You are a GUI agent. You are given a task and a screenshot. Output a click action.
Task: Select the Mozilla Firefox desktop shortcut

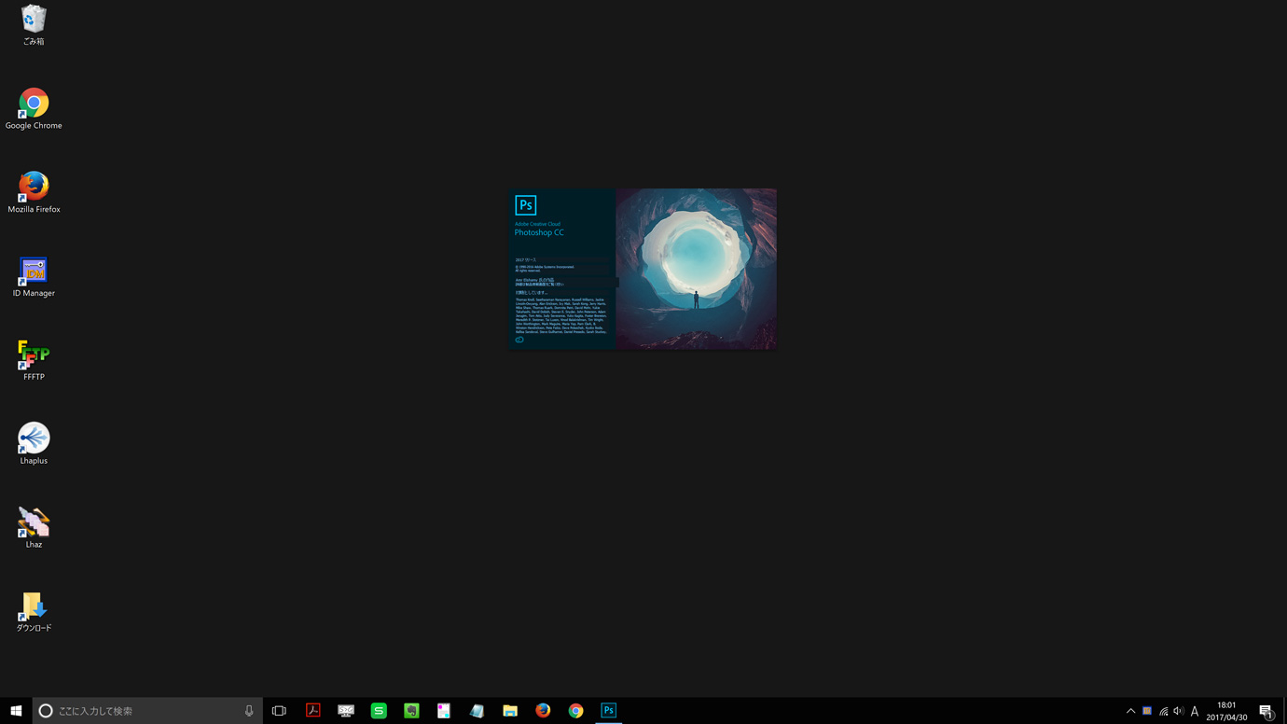(x=34, y=188)
